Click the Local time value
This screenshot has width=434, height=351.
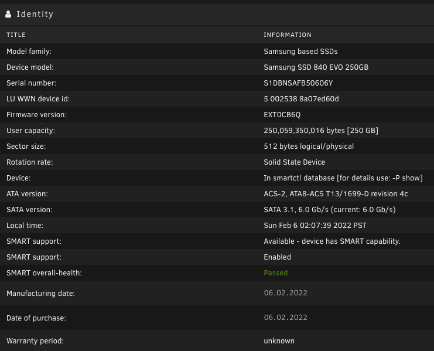click(315, 226)
